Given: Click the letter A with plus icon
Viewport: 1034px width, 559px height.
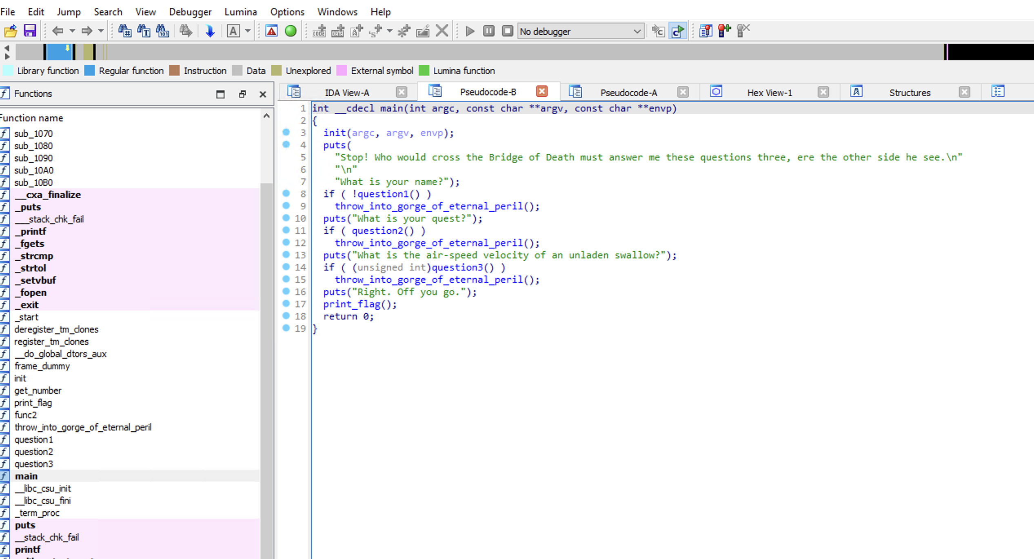Looking at the screenshot, I should coord(357,31).
